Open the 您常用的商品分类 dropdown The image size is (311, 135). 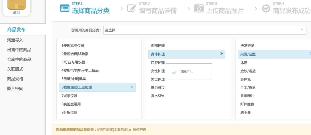[x=205, y=30]
